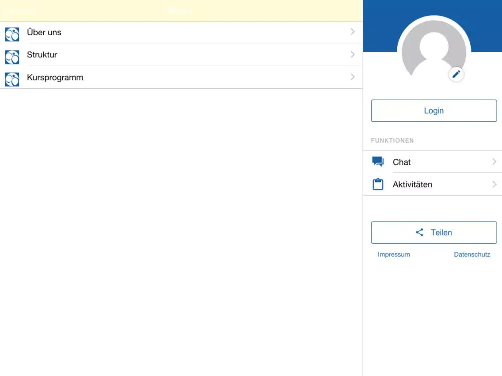
Task: Open Aktivitäten using its chevron arrow
Action: (x=494, y=184)
